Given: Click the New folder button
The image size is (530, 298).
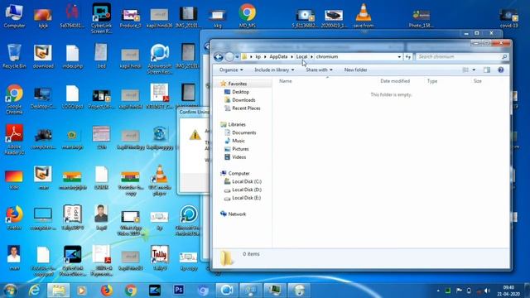Looking at the screenshot, I should (x=355, y=70).
